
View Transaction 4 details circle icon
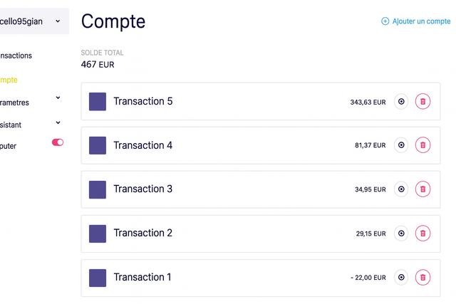click(x=401, y=145)
